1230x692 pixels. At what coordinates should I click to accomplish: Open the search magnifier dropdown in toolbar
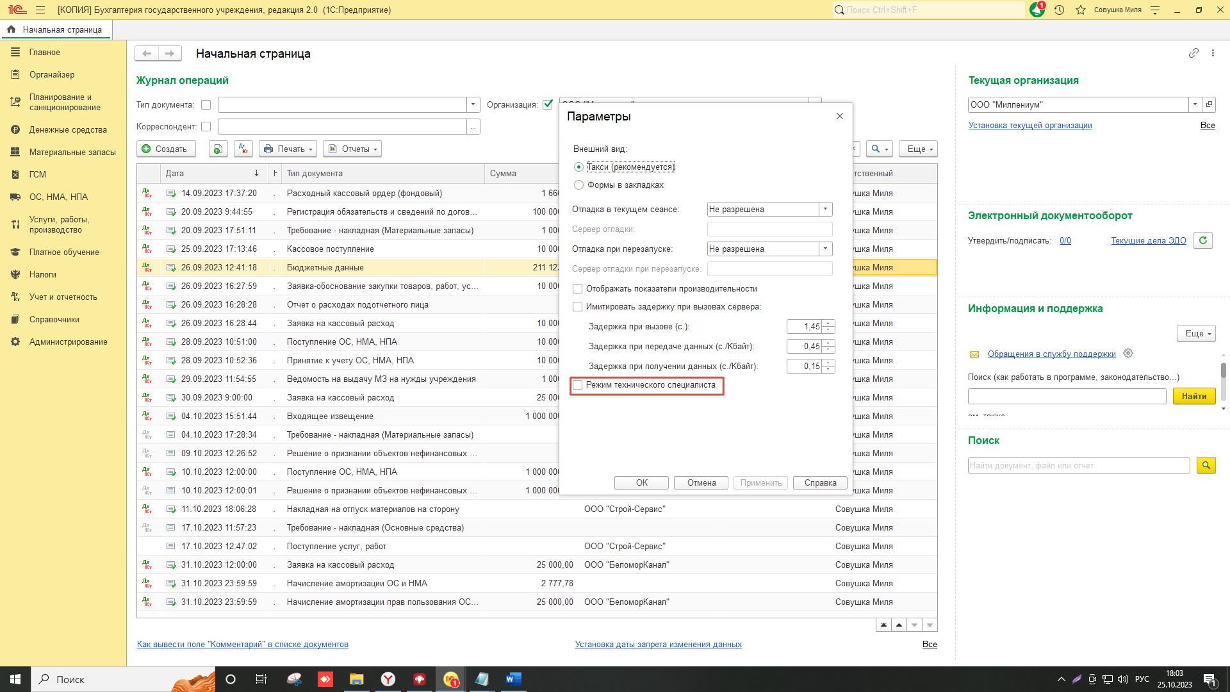point(880,149)
